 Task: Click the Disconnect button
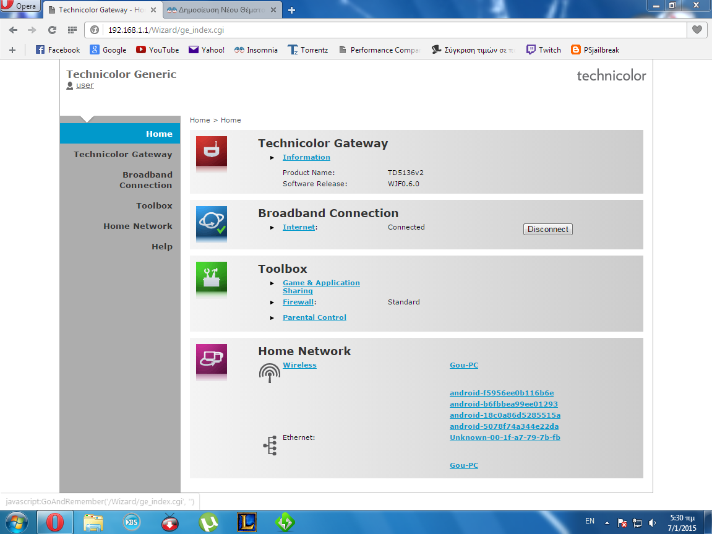pos(547,230)
